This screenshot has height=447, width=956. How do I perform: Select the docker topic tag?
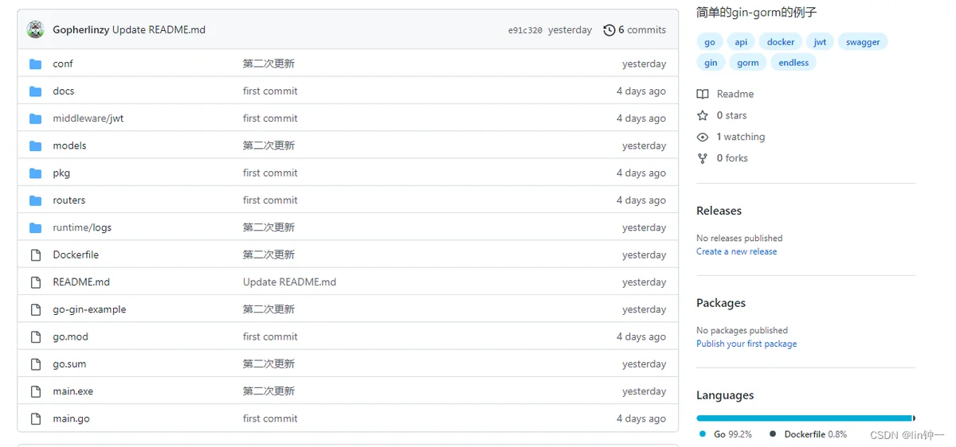pos(781,42)
